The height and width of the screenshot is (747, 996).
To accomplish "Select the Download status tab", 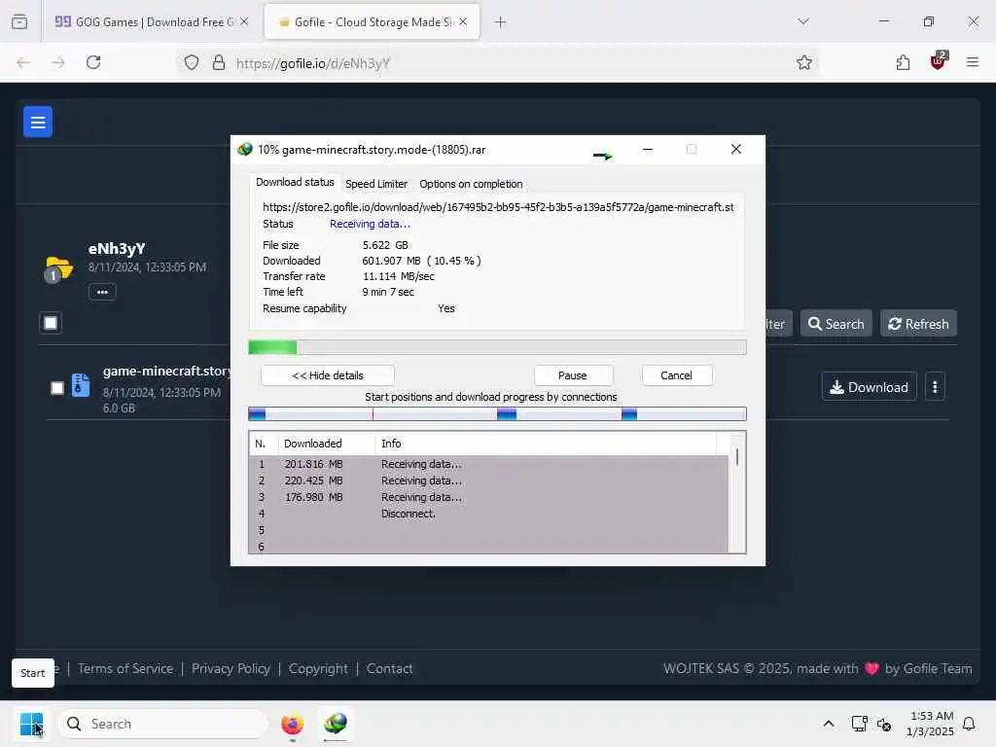I will coord(295,182).
